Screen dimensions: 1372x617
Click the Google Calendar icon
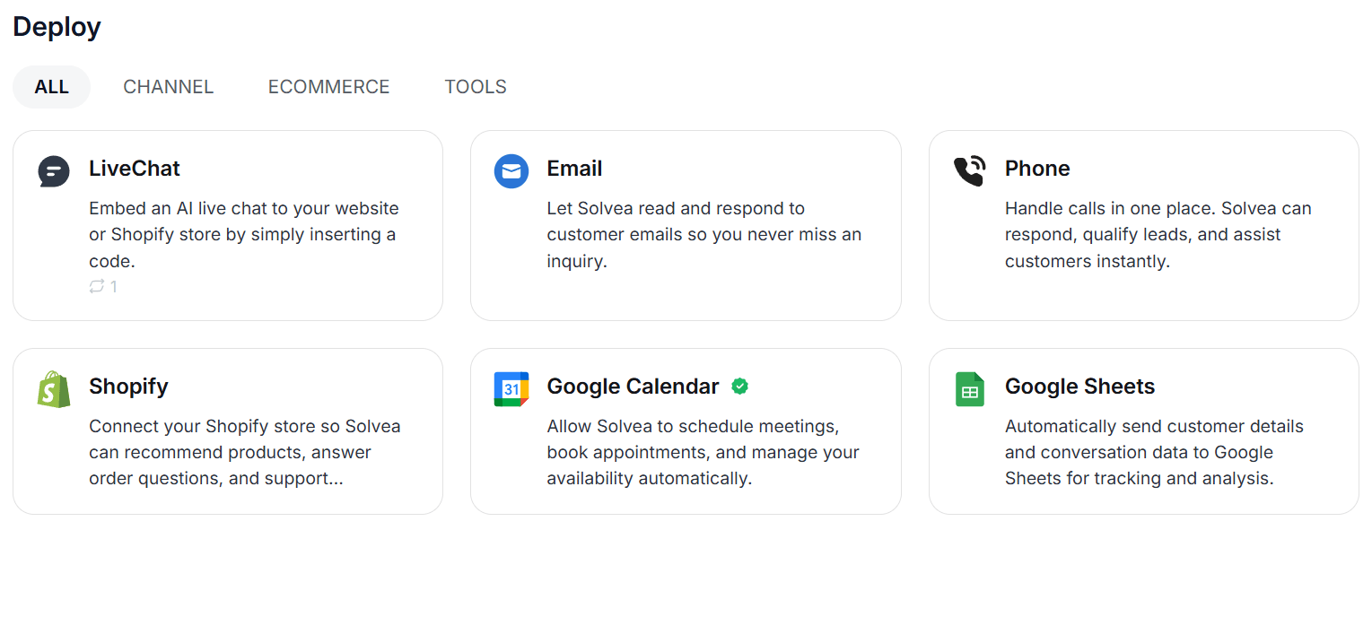(x=511, y=389)
